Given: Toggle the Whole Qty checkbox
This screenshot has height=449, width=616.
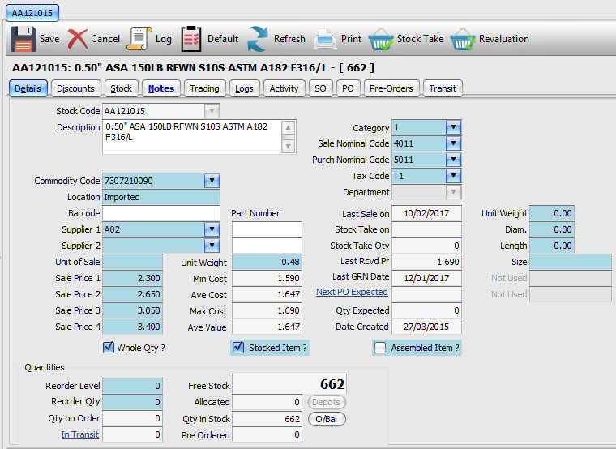Looking at the screenshot, I should pyautogui.click(x=109, y=348).
